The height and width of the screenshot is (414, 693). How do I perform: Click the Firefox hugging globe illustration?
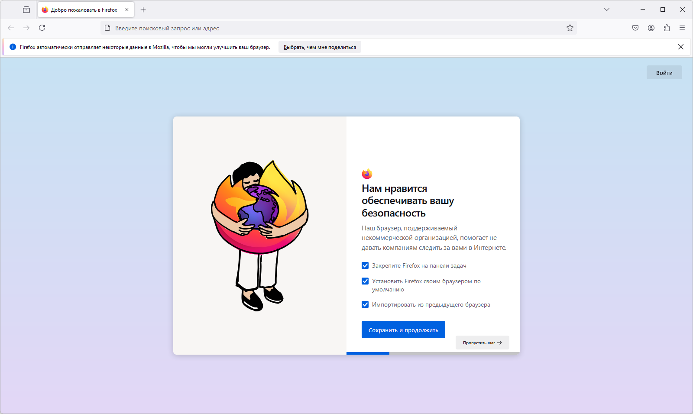click(x=260, y=235)
